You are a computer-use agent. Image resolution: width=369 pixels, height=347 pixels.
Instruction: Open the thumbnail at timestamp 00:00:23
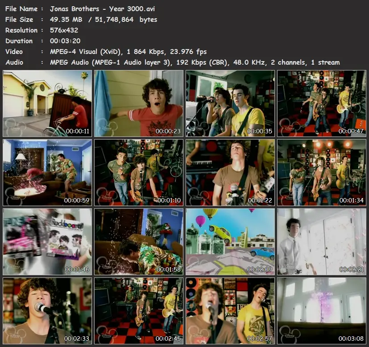tap(139, 103)
